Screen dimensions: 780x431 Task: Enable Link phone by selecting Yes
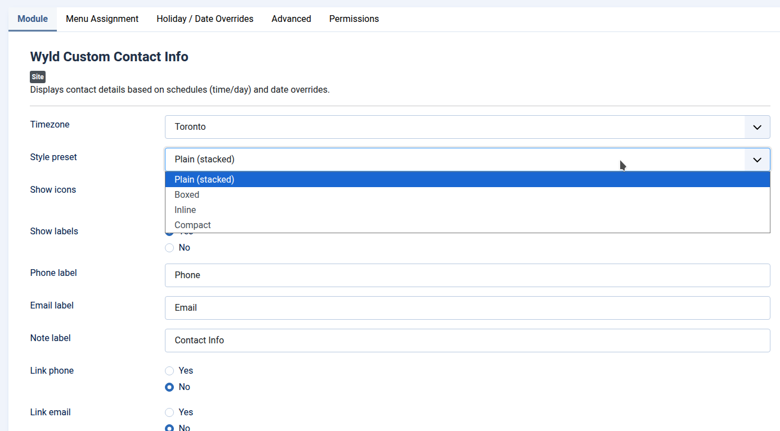(x=169, y=370)
